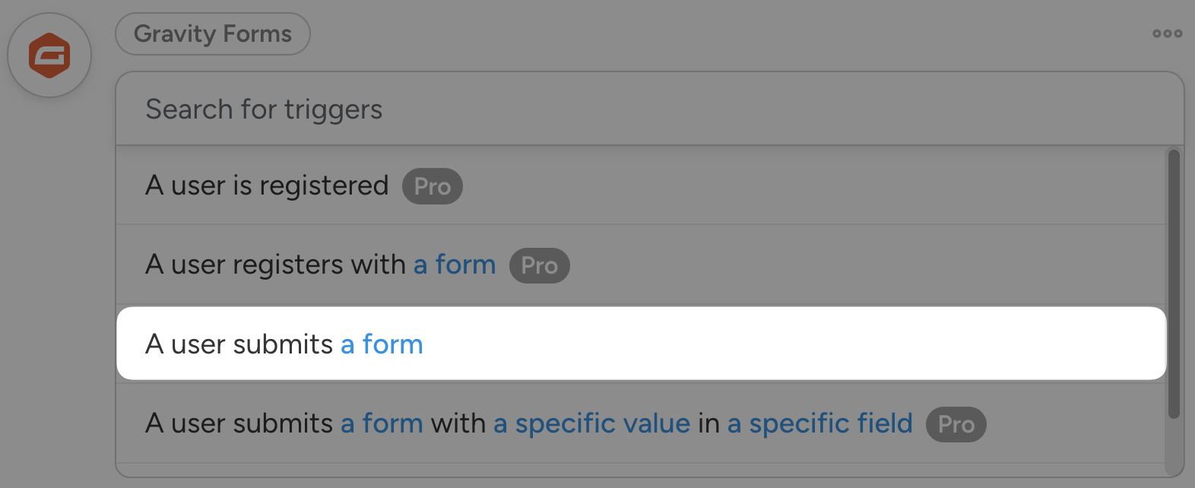Click the 'a specific value' link
This screenshot has width=1195, height=488.
[591, 423]
